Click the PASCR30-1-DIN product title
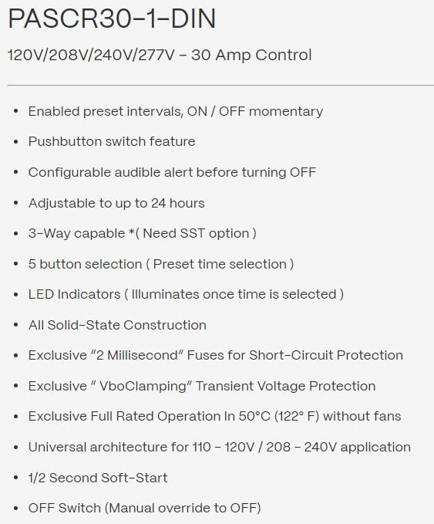This screenshot has width=434, height=524. pos(112,19)
